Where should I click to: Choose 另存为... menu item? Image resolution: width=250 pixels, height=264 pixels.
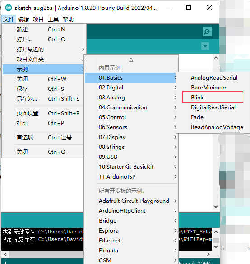pos(43,99)
